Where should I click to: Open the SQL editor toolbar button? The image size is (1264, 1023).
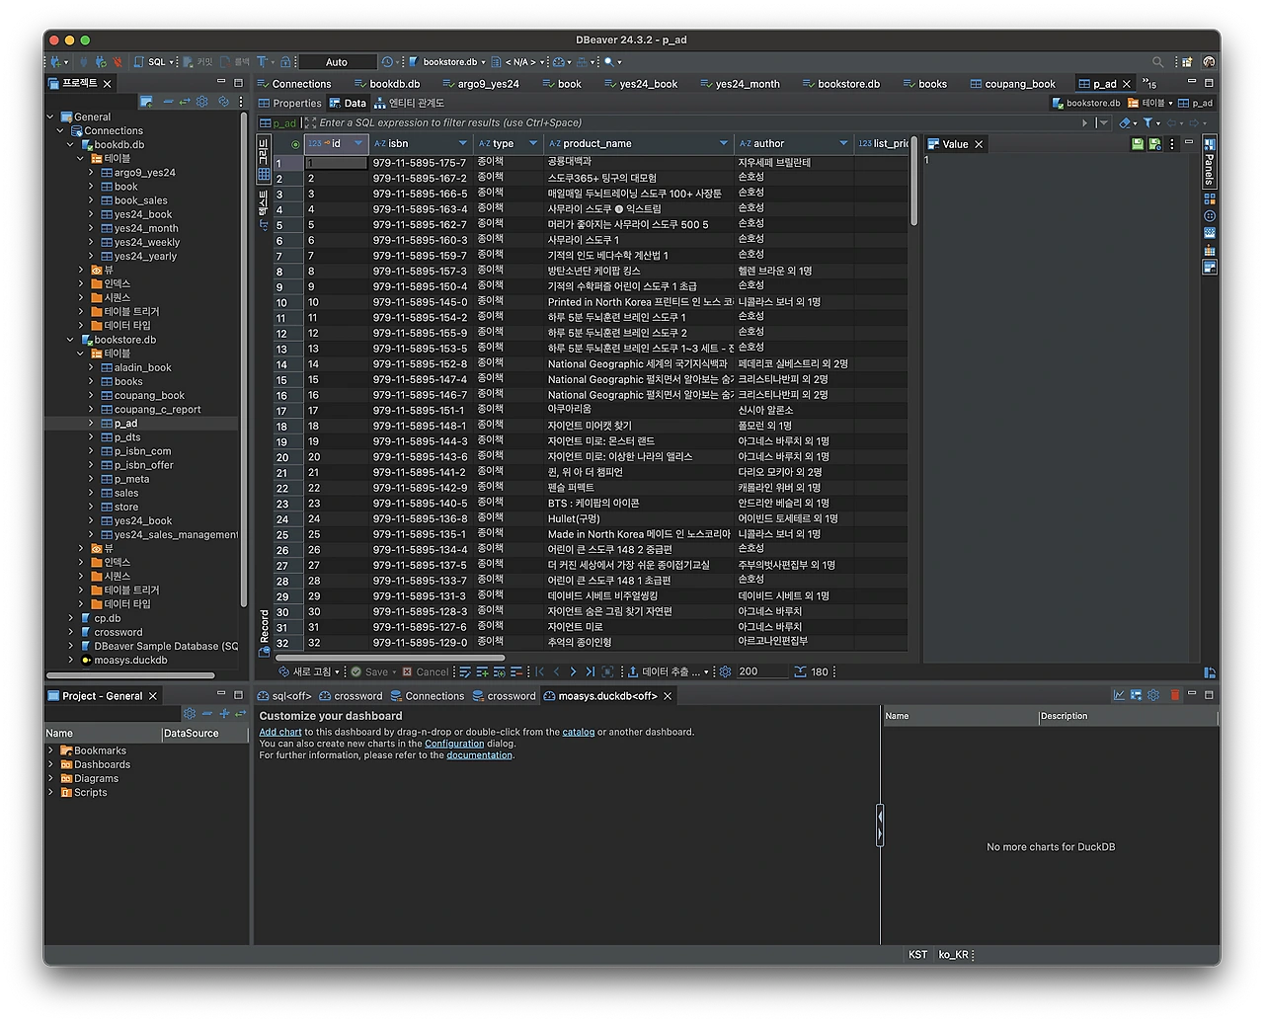coord(154,62)
